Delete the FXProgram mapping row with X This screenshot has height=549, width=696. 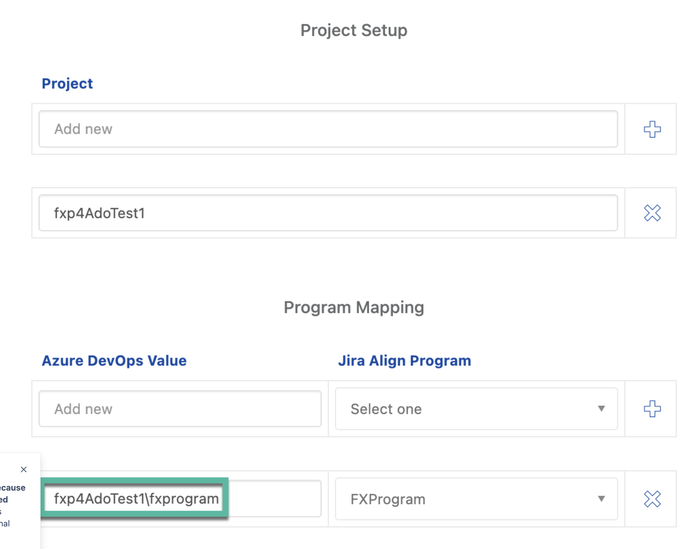[x=652, y=499]
